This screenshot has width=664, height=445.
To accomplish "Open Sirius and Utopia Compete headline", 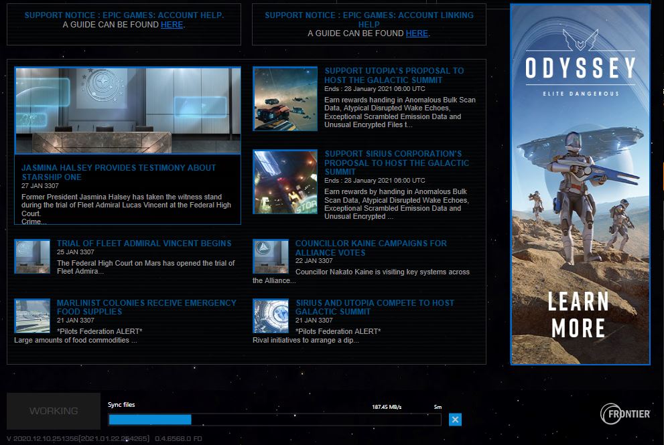I will tap(375, 307).
